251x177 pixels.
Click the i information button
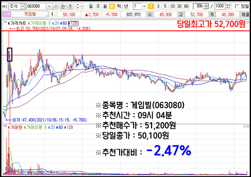52,14
